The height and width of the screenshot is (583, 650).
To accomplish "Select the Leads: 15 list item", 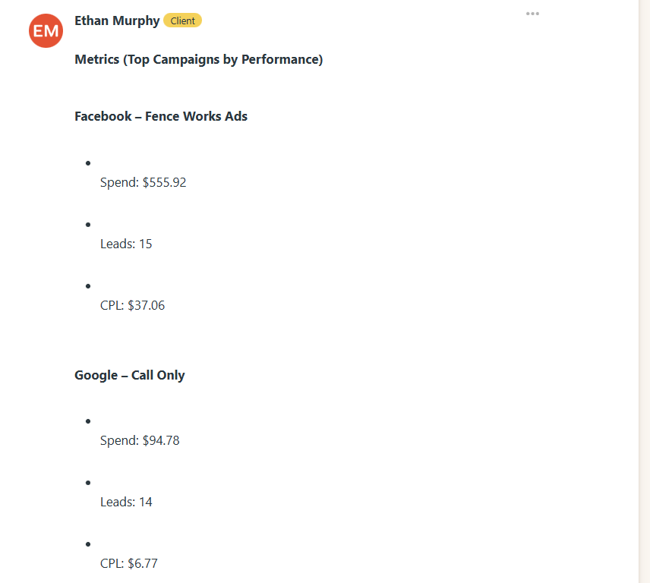I will click(126, 244).
